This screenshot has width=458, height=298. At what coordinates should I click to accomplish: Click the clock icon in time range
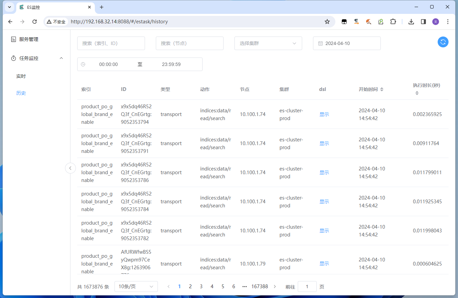click(83, 64)
